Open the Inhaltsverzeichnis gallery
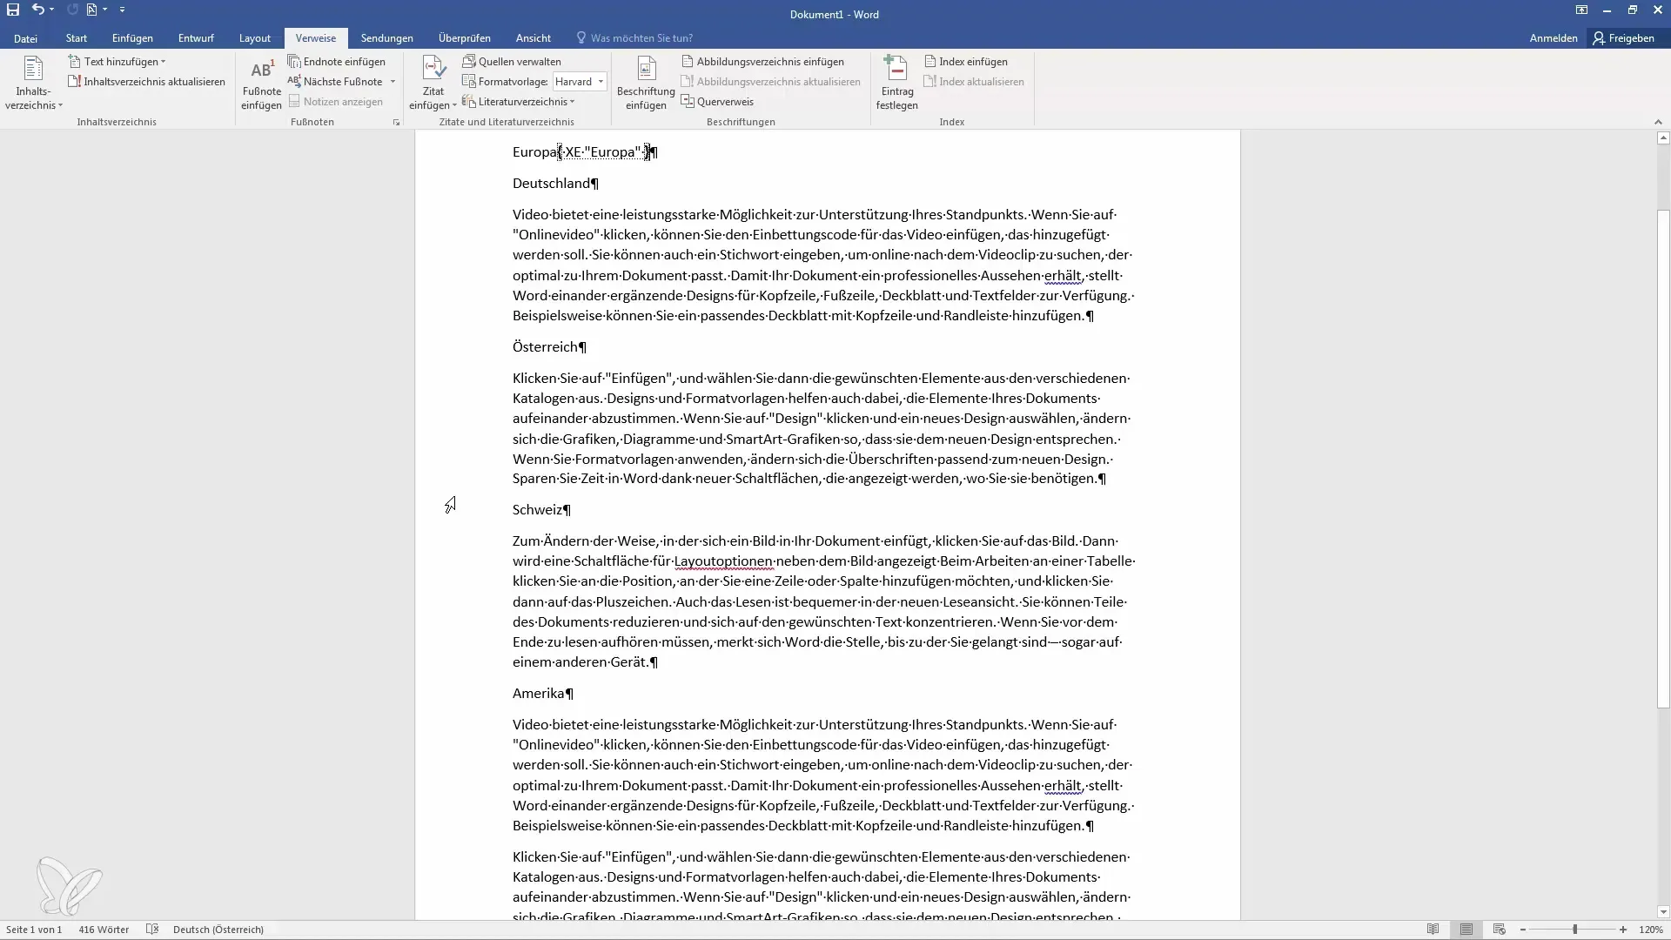The height and width of the screenshot is (940, 1671). tap(33, 84)
